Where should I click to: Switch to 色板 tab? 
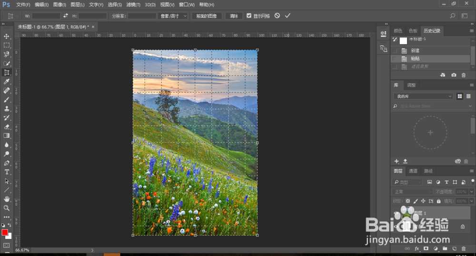point(413,30)
